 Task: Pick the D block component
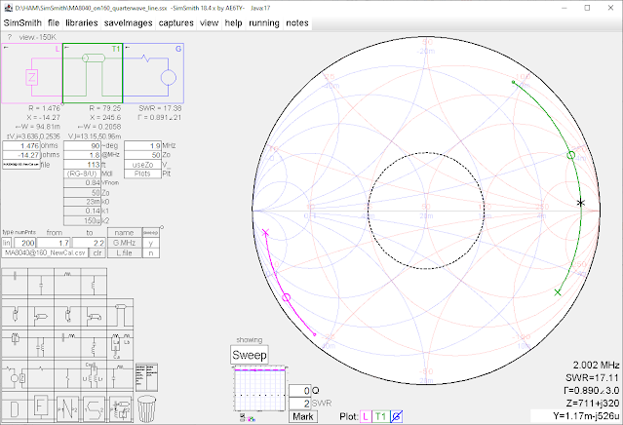click(x=15, y=408)
